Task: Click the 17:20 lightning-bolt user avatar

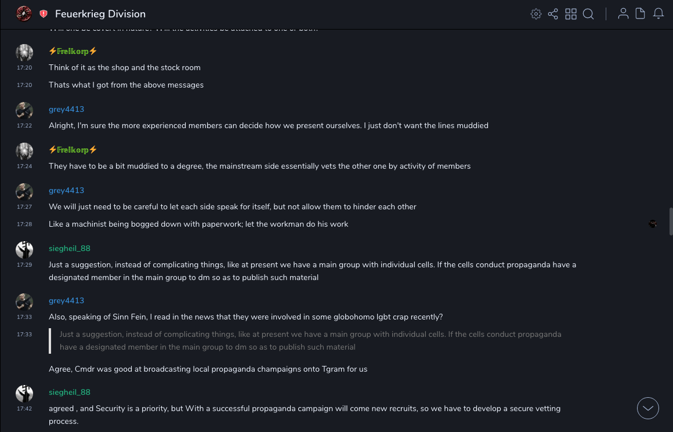Action: coord(24,53)
